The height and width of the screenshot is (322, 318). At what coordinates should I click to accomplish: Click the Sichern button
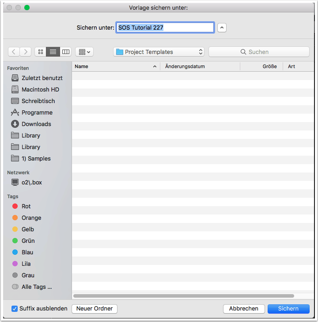pyautogui.click(x=288, y=309)
